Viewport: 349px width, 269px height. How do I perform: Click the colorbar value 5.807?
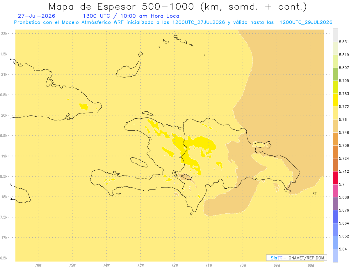(x=344, y=68)
